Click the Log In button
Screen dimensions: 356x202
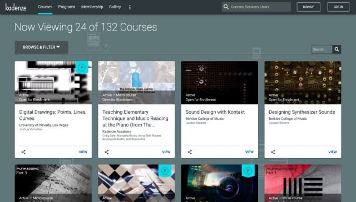coord(338,7)
